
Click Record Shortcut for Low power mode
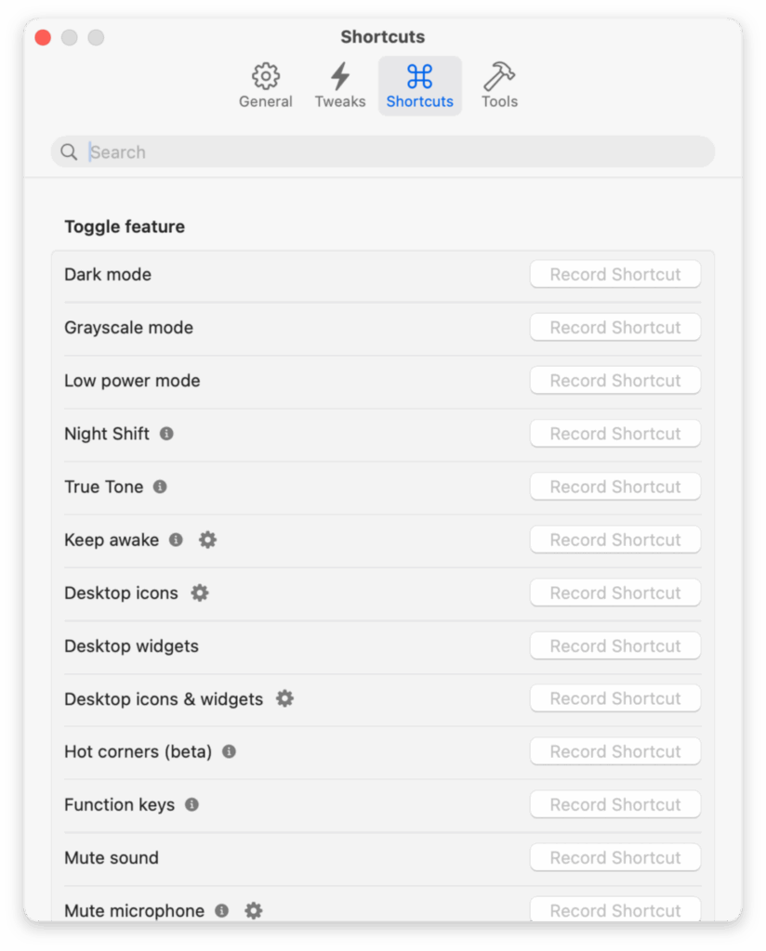point(615,381)
